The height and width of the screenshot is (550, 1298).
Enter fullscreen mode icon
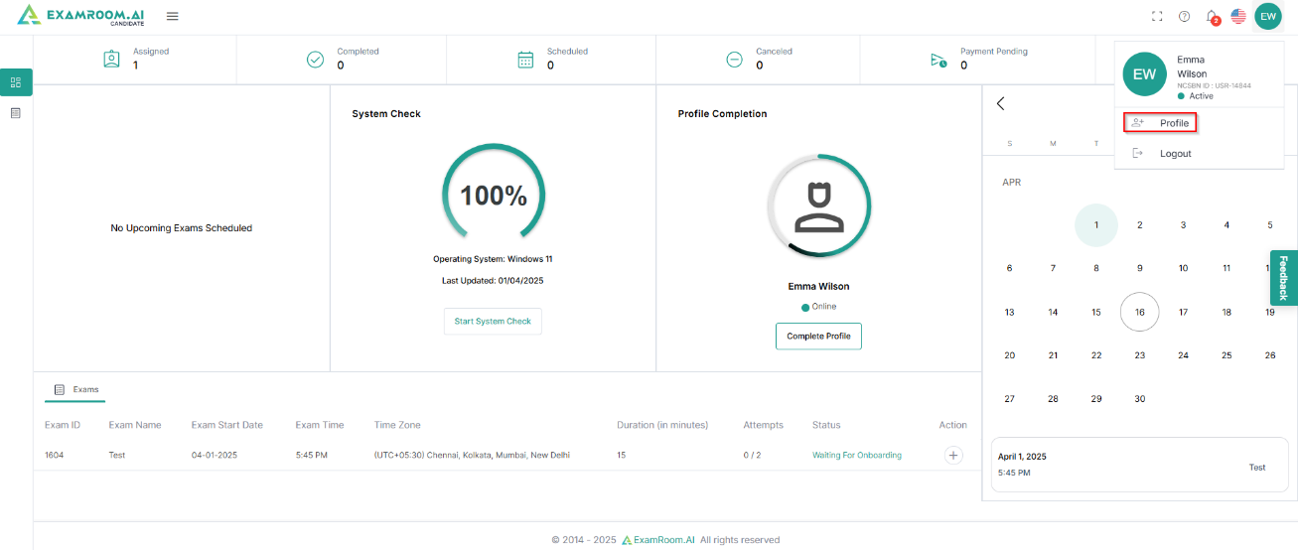[x=1157, y=16]
